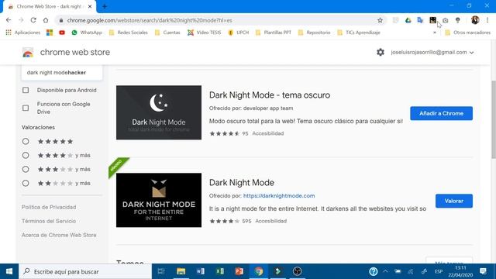Open Dark Night Mode entire Internet thumbnail
Screen dimensions: 496x279
tap(159, 200)
